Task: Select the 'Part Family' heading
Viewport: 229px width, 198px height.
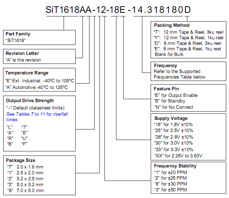Action: pyautogui.click(x=18, y=34)
